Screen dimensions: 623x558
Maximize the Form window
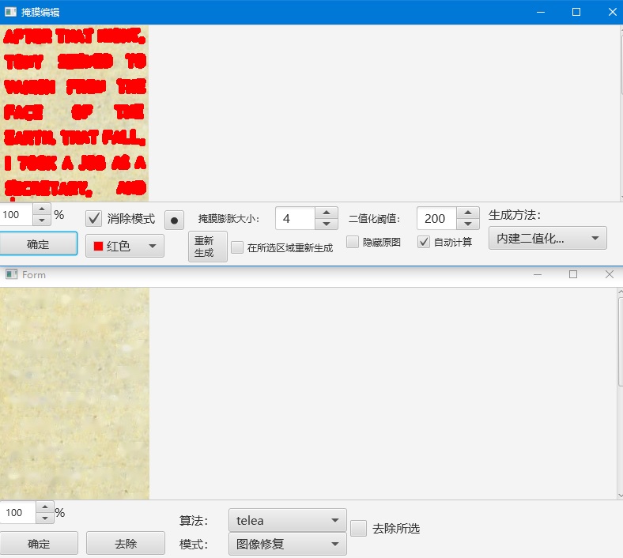pos(573,274)
